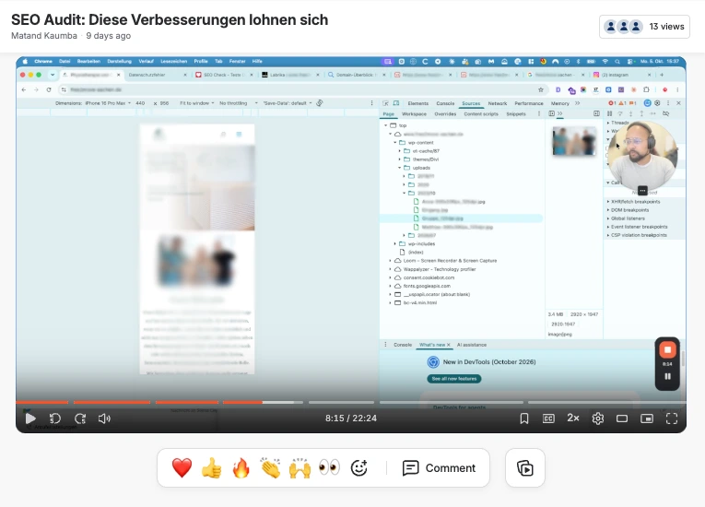Skip forward five seconds

(x=80, y=419)
